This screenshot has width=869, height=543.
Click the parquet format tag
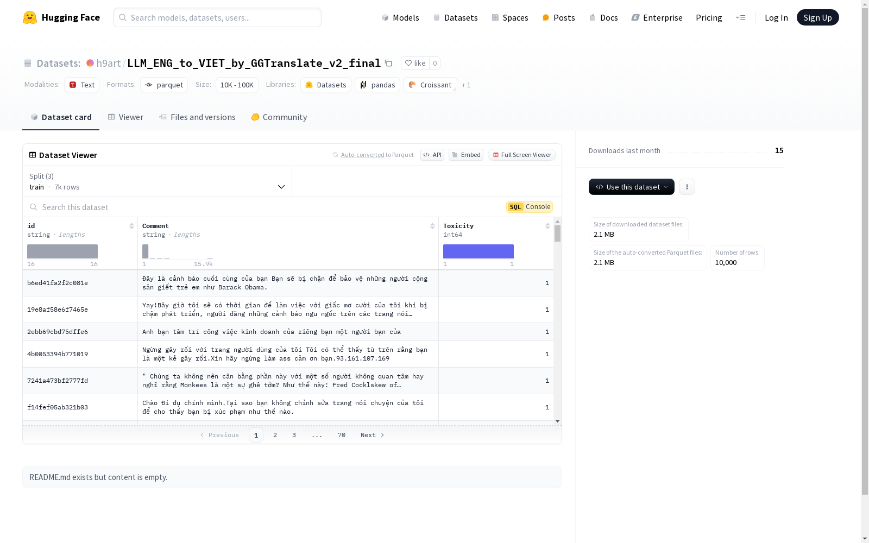tap(164, 85)
